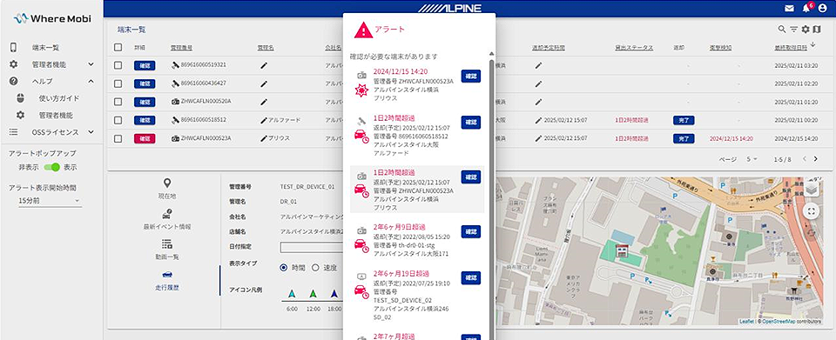
Task: Open 管理者機能 sub-item under ヘルプ
Action: point(56,115)
